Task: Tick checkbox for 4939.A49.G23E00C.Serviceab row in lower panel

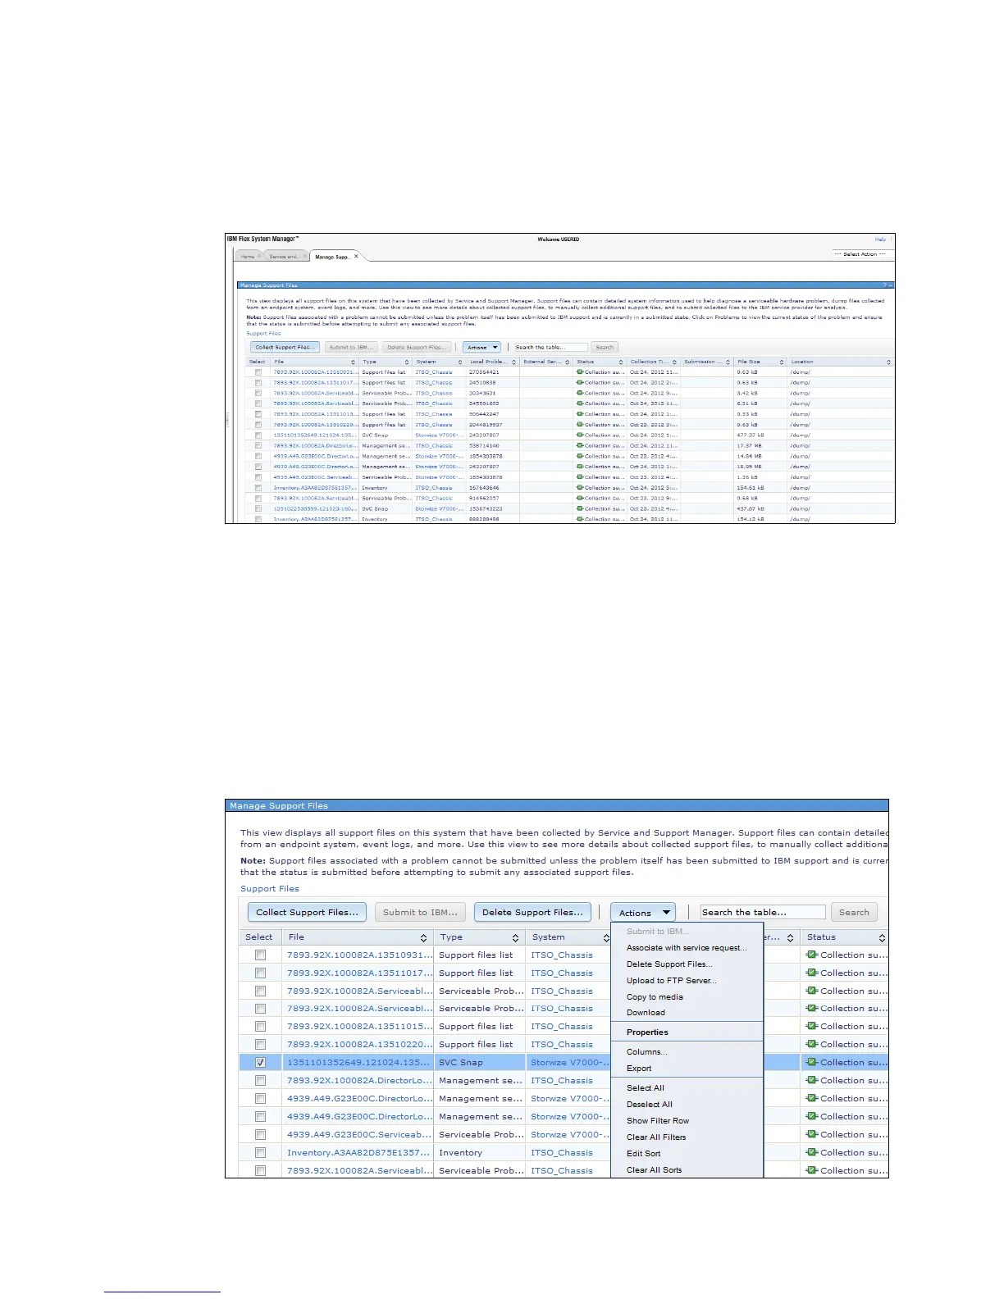Action: [260, 1135]
